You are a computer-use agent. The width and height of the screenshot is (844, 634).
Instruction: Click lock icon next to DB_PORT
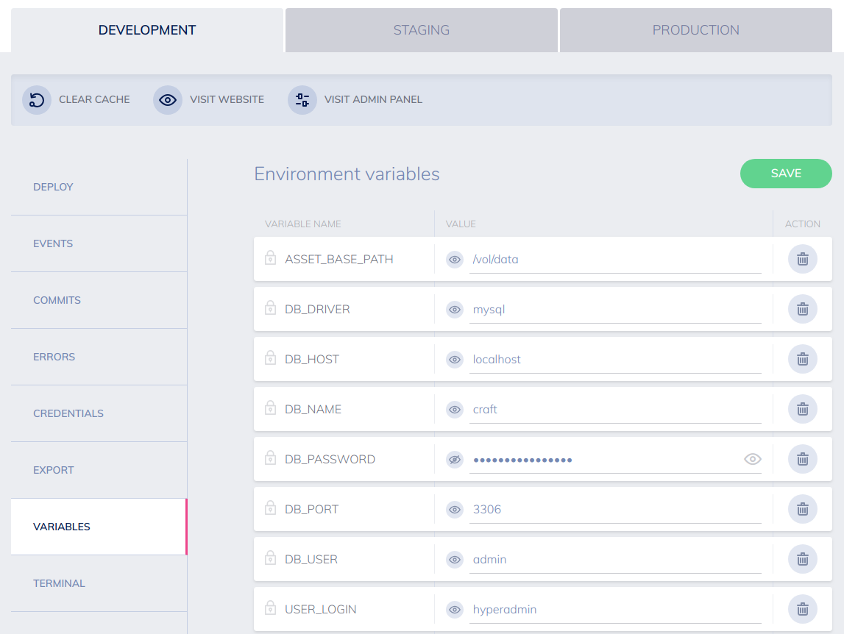pyautogui.click(x=270, y=508)
